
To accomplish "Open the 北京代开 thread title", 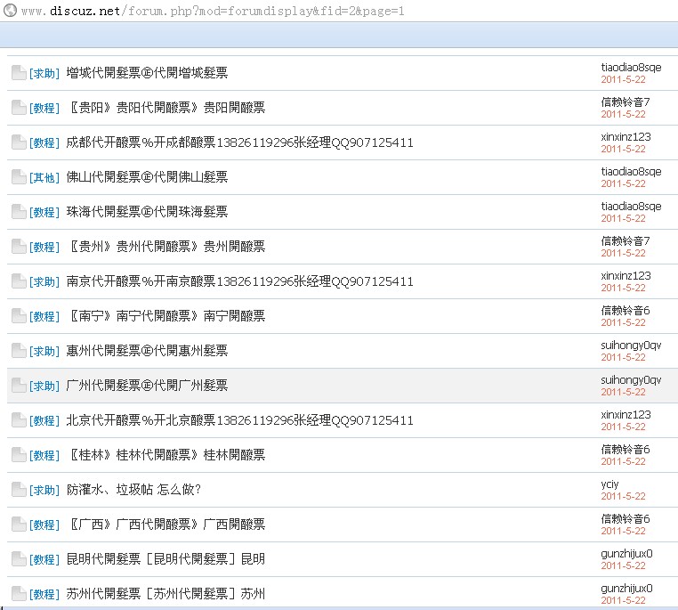I will 239,420.
